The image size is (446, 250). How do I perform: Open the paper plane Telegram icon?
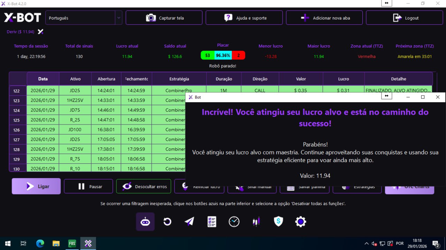click(189, 221)
